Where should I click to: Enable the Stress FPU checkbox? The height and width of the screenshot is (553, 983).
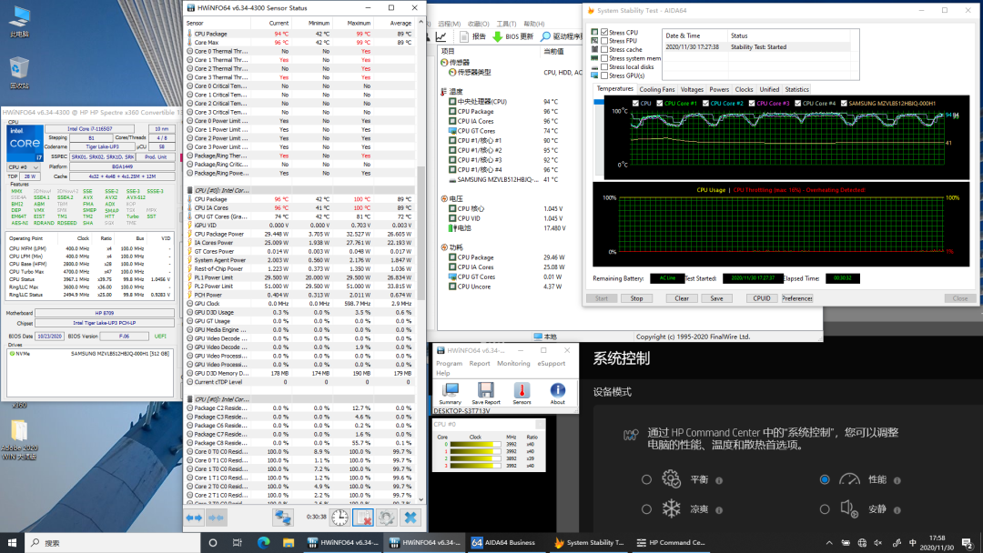[605, 41]
